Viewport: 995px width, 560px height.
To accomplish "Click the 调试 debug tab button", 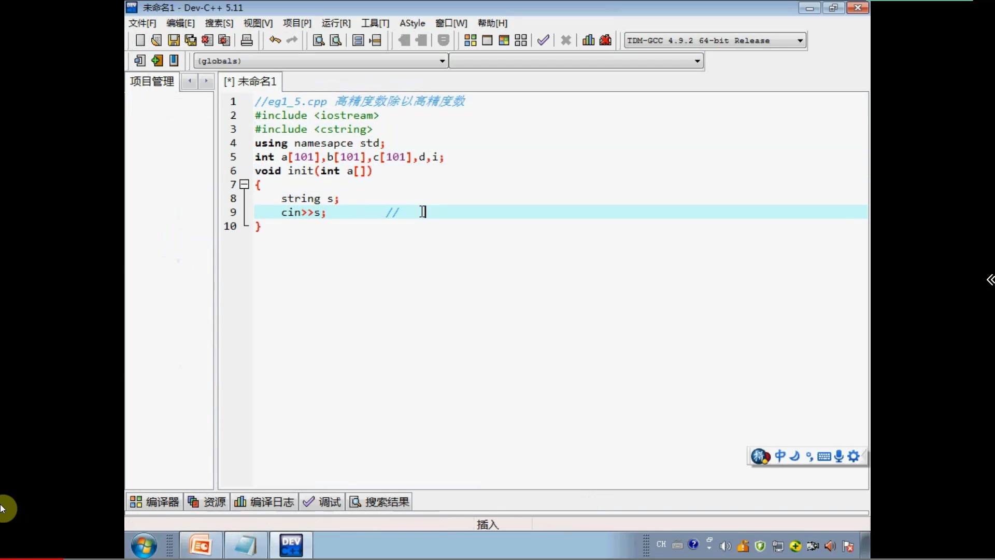I will tap(322, 502).
